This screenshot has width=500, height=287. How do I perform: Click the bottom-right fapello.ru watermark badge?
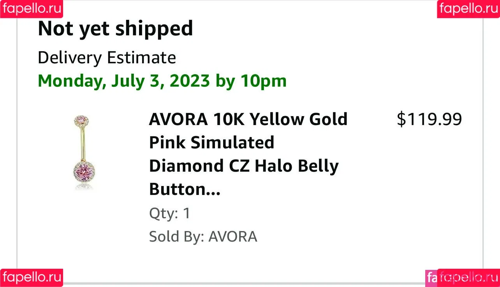point(469,277)
